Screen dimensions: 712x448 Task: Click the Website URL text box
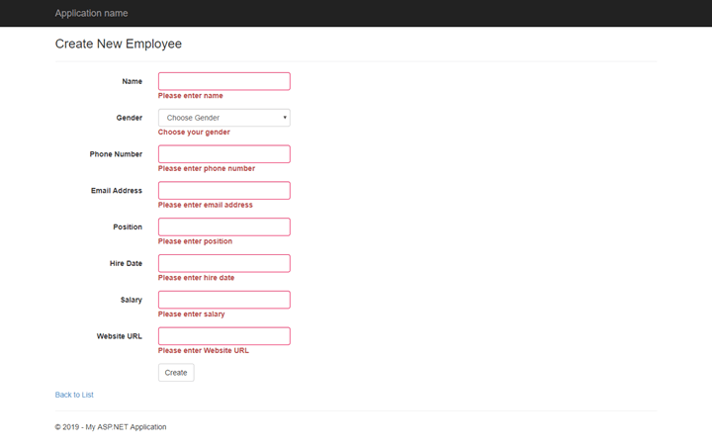223,336
